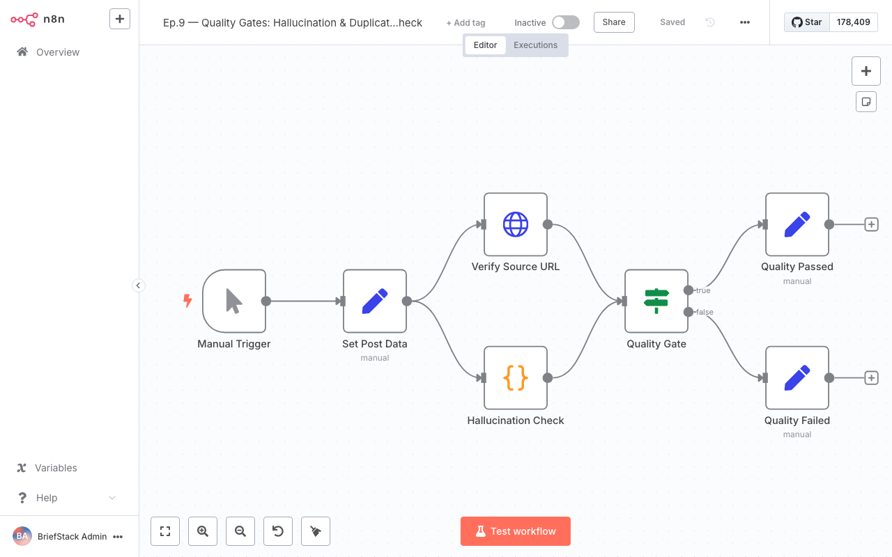Open the Editor tab

pyautogui.click(x=485, y=45)
